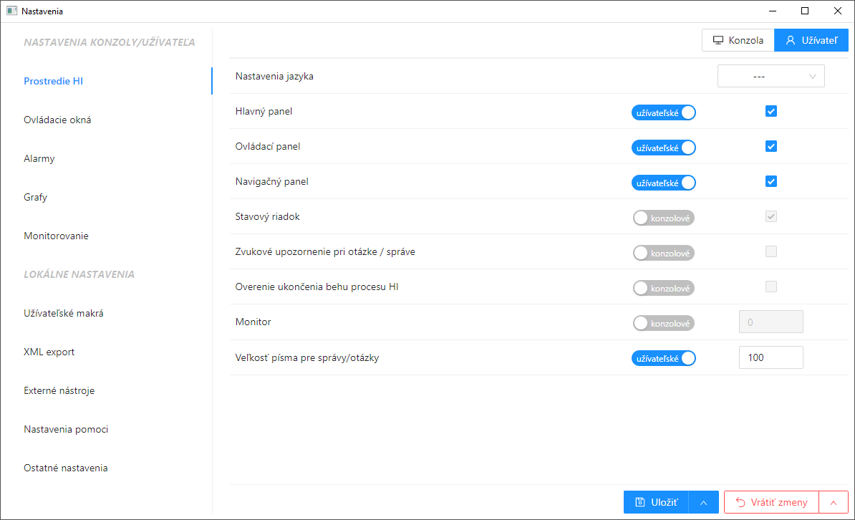Viewport: 855px width, 520px height.
Task: Enable user setting for Stavový riadok
Action: point(663,218)
